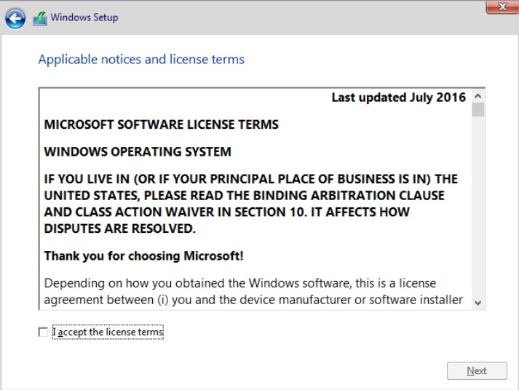Click the 'I accept the license terms' label
The image size is (519, 390).
(108, 332)
